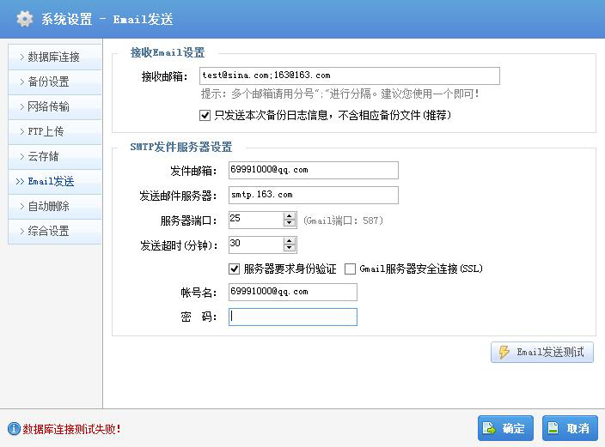
Task: Click the SMTP发件服务器设置 group heading
Action: pyautogui.click(x=181, y=147)
